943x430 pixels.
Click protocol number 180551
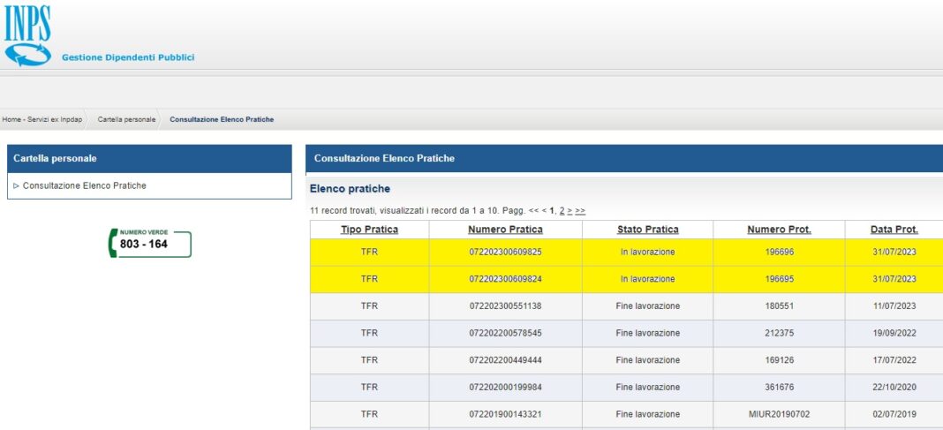779,306
